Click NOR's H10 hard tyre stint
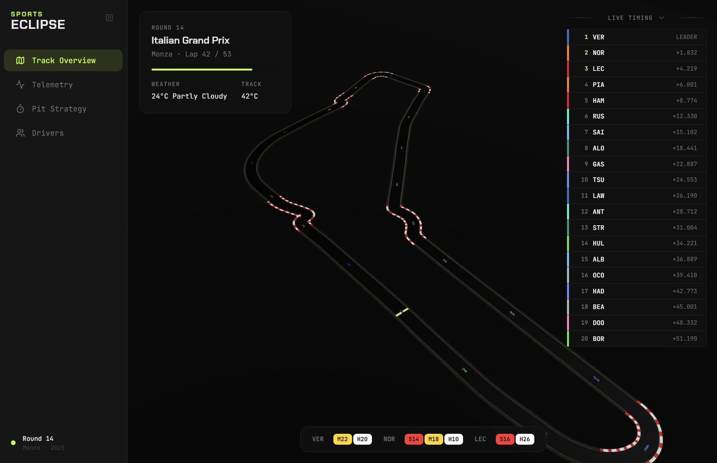The image size is (717, 463). 453,439
